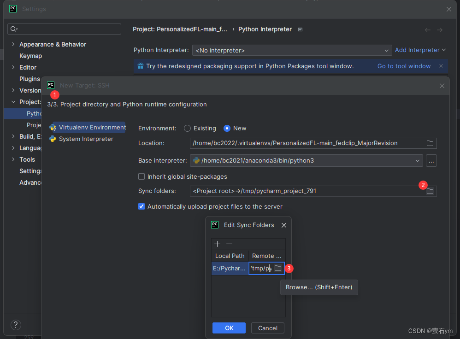460x339 pixels.
Task: Click the Go to tool window link
Action: point(404,66)
